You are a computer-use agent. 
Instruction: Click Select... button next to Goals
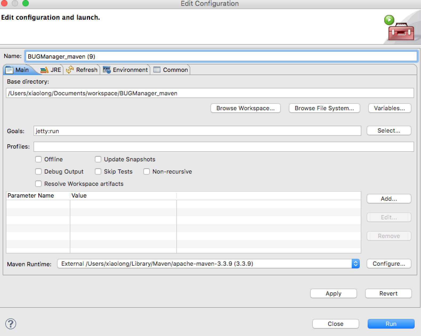[x=389, y=130]
